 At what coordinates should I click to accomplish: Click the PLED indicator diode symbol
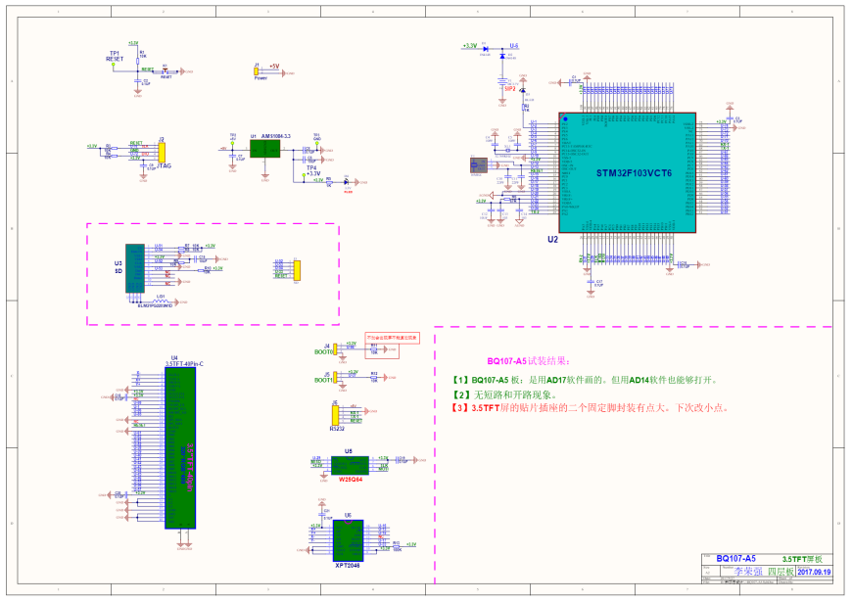click(x=347, y=182)
